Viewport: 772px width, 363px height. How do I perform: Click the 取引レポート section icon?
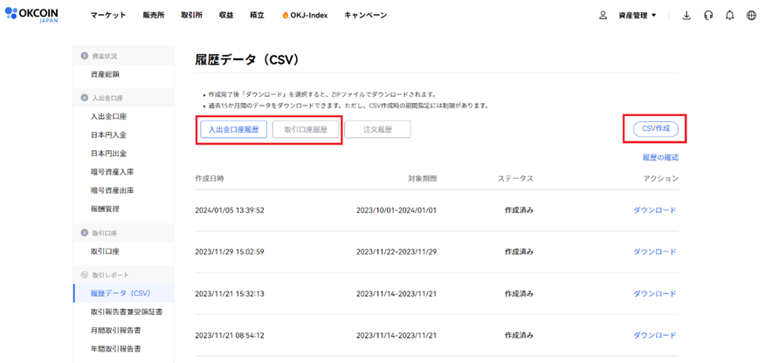[85, 275]
